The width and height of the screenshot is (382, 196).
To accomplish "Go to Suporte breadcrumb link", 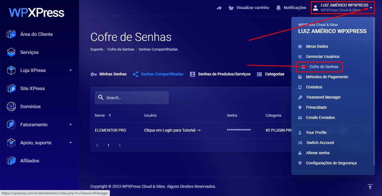I will (x=97, y=49).
